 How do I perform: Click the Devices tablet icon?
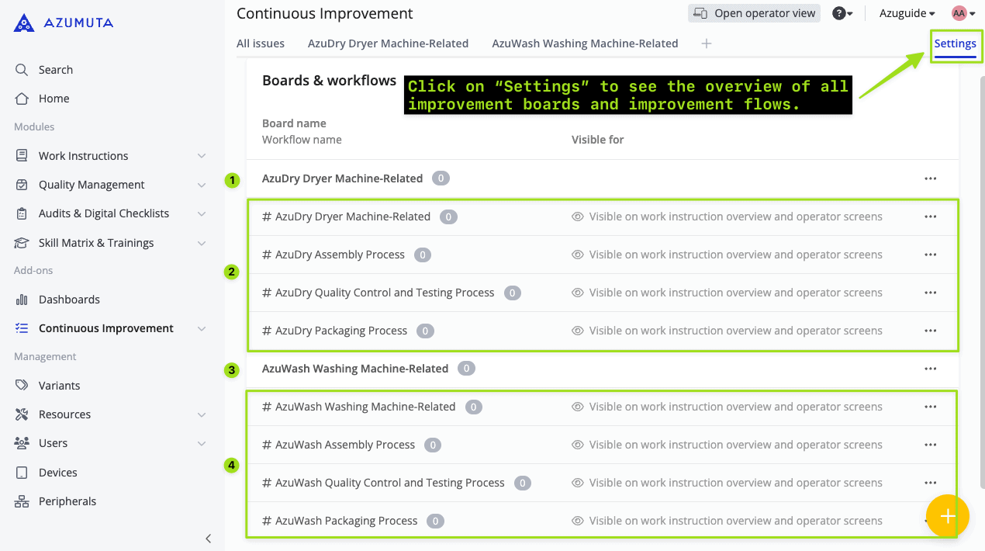tap(22, 473)
